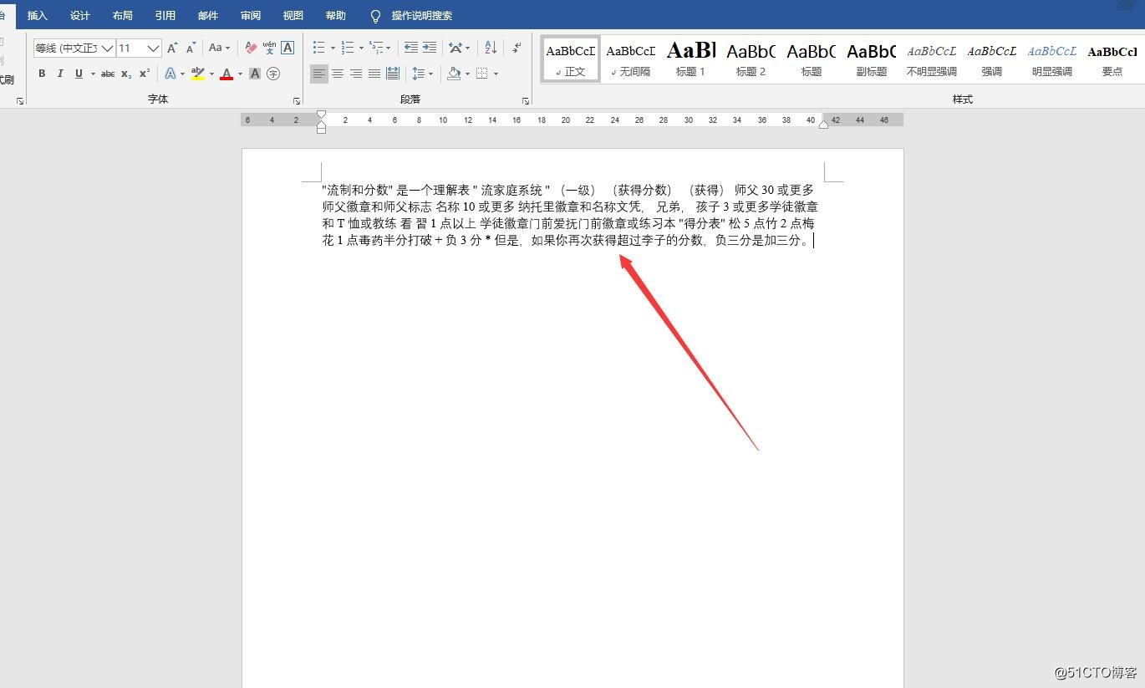The width and height of the screenshot is (1145, 688).
Task: Apply 副标题 style
Action: (x=871, y=59)
